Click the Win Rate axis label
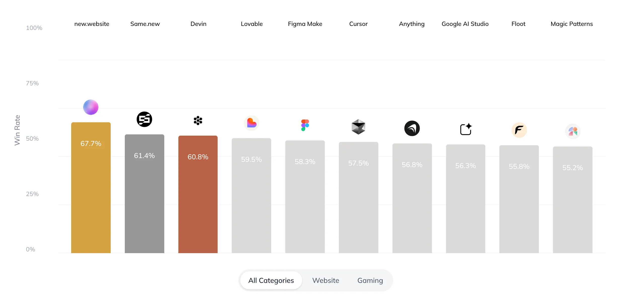639x305 pixels. [x=17, y=130]
